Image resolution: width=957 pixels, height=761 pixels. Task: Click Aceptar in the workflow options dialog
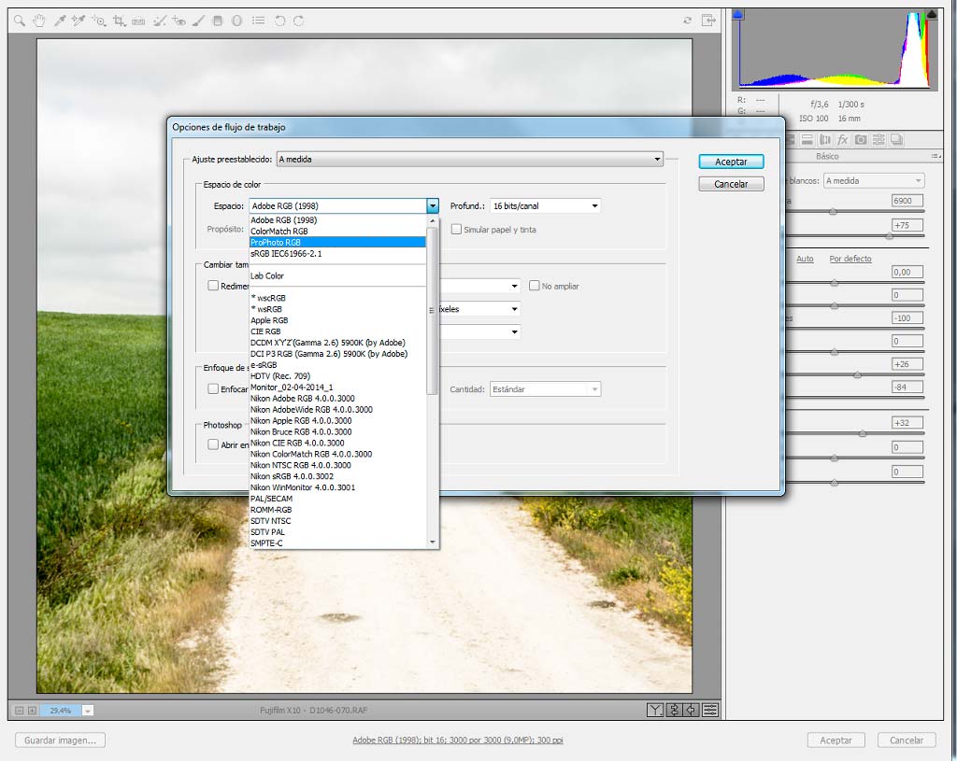(731, 162)
